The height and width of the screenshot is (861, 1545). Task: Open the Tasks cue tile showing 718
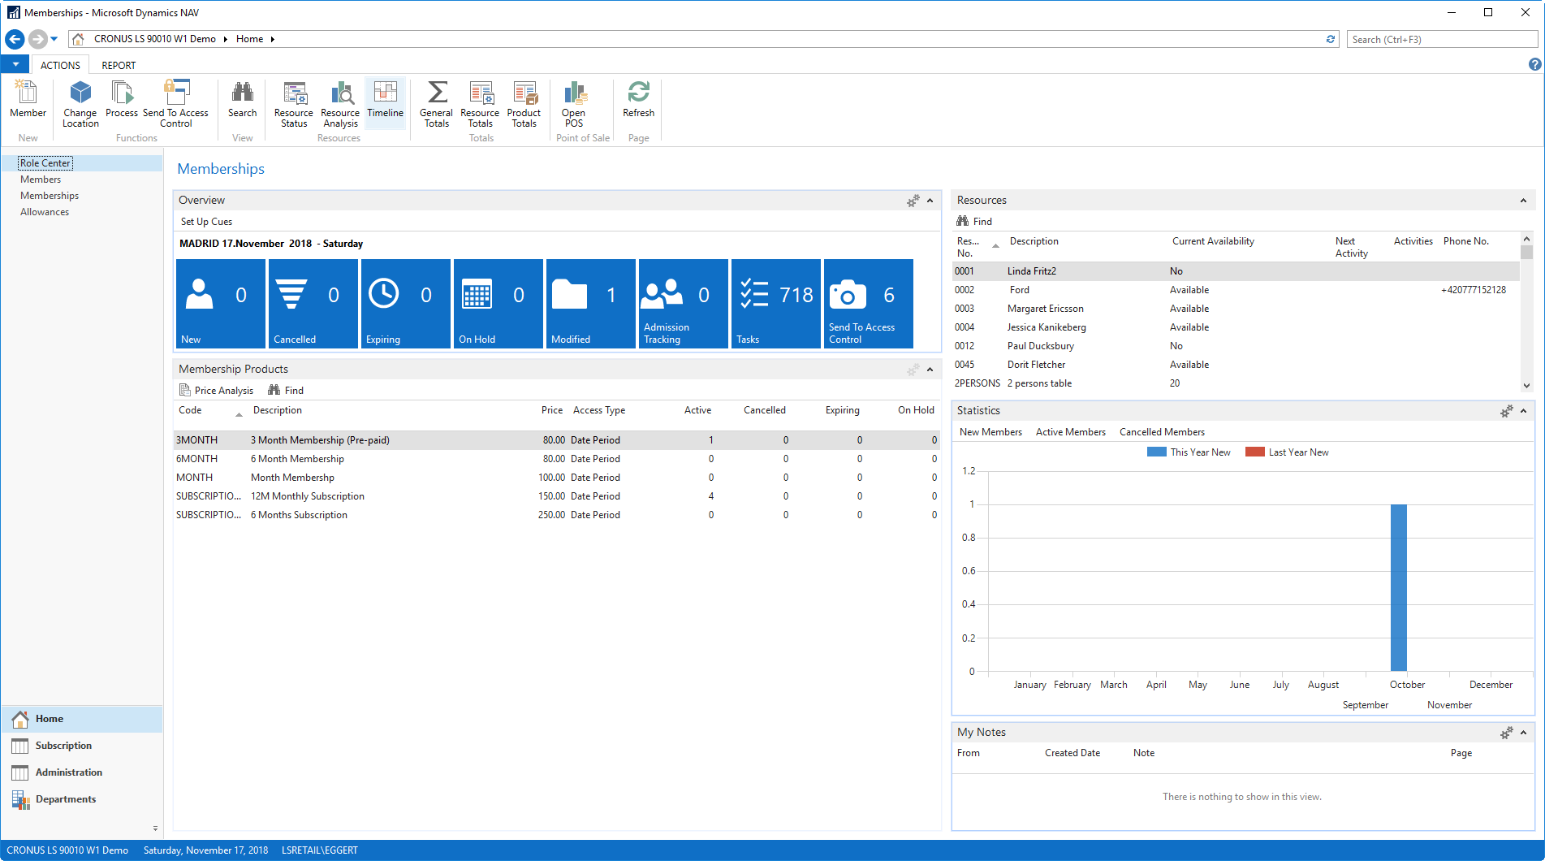[776, 303]
